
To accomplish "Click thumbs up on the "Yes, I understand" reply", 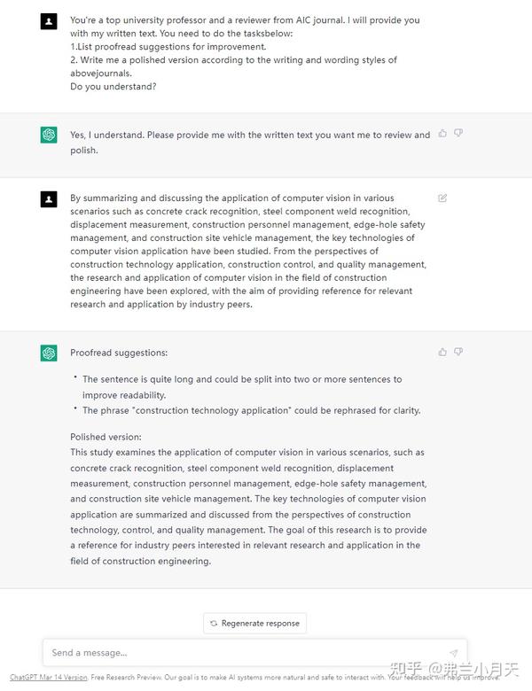I will (x=442, y=134).
